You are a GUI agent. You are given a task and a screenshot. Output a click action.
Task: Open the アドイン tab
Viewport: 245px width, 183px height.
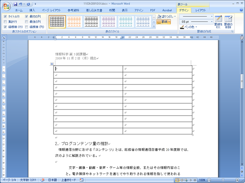point(139,10)
